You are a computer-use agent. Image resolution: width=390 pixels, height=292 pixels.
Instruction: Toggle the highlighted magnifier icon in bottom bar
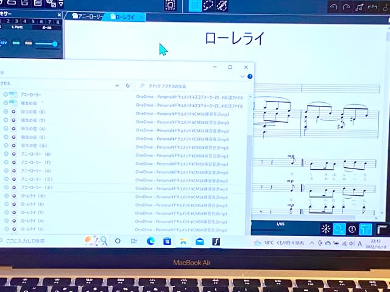coord(339,229)
